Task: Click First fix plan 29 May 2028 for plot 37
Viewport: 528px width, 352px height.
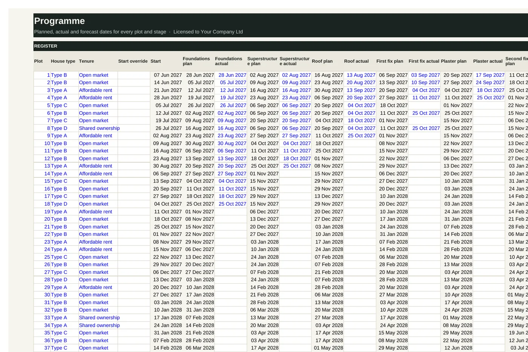Action: coord(393,348)
